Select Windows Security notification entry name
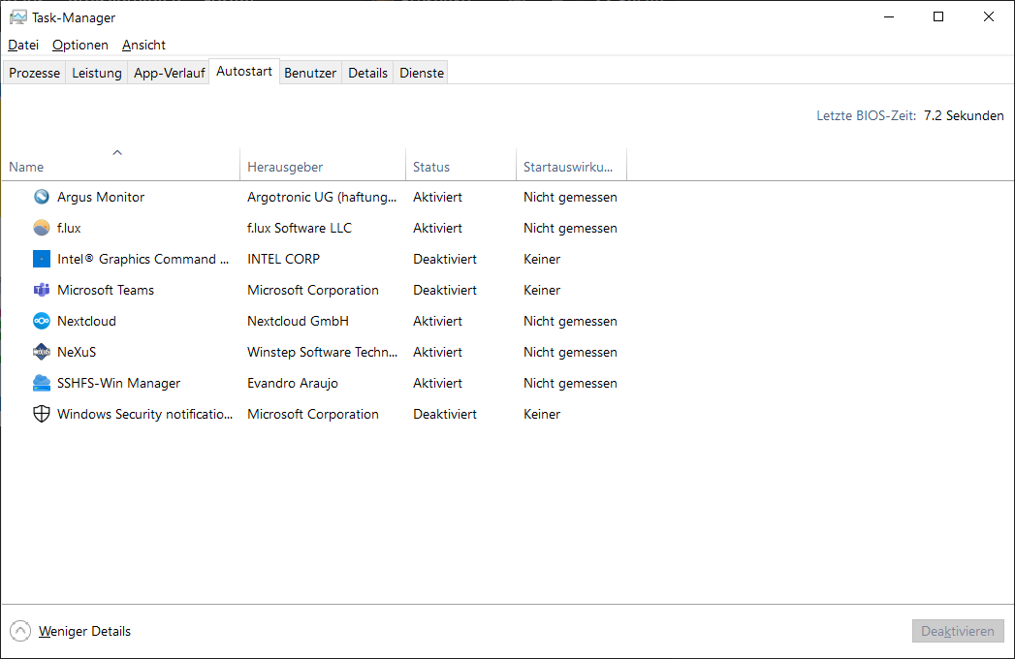 coord(145,415)
